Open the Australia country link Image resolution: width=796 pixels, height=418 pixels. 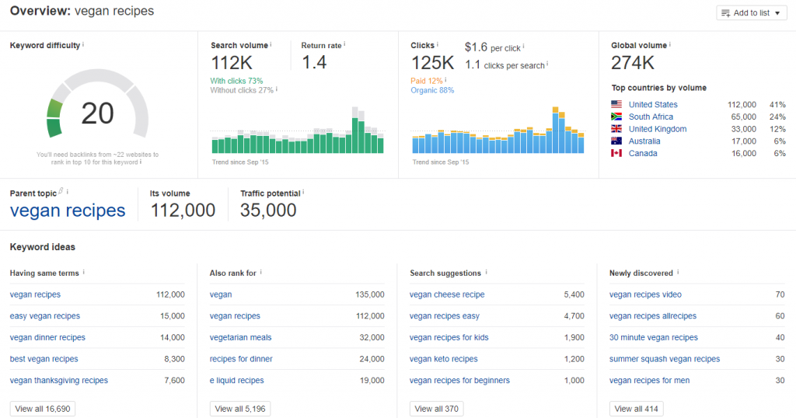coord(644,141)
